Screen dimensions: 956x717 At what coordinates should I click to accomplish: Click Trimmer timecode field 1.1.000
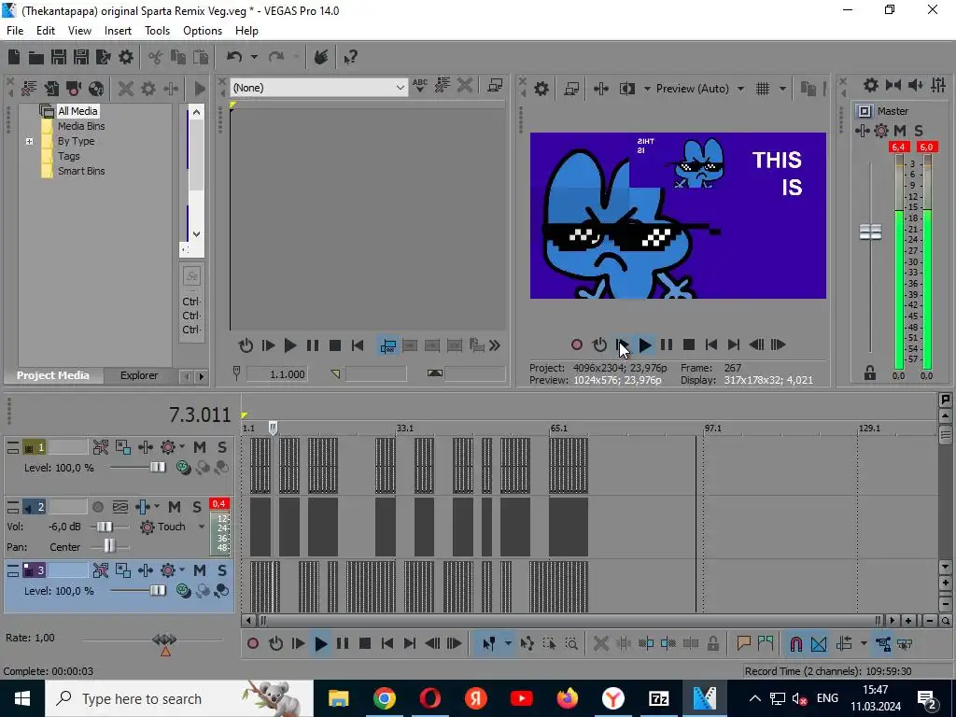pos(276,374)
